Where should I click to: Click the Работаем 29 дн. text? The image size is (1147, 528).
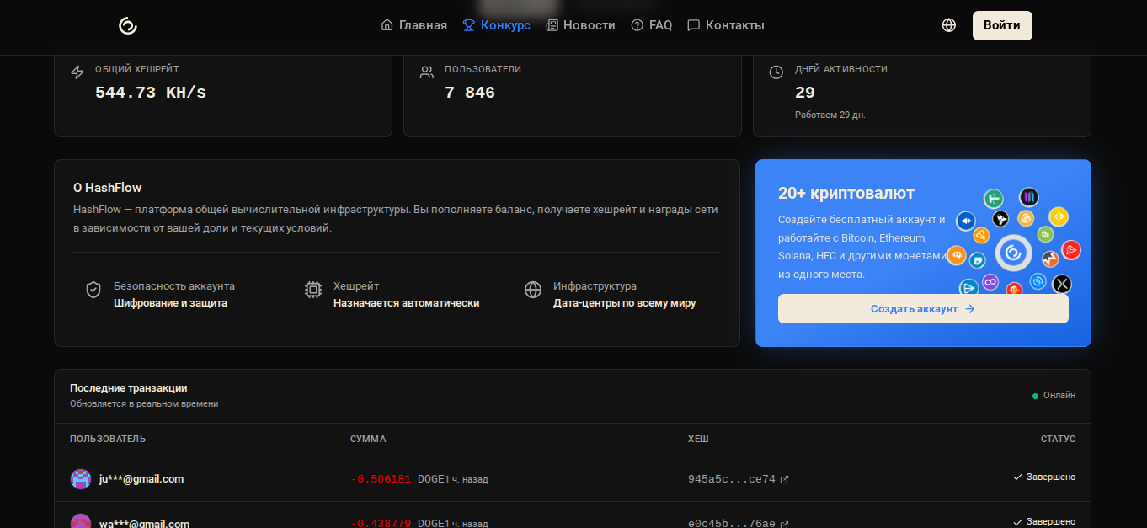click(830, 115)
